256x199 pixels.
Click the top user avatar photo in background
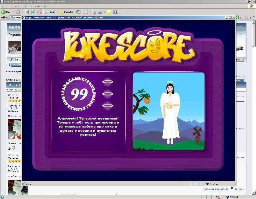15,47
